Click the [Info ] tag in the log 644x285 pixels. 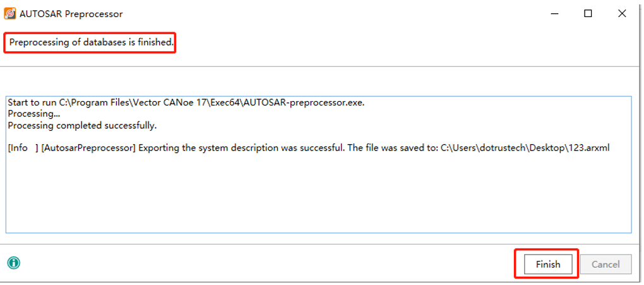pos(23,148)
